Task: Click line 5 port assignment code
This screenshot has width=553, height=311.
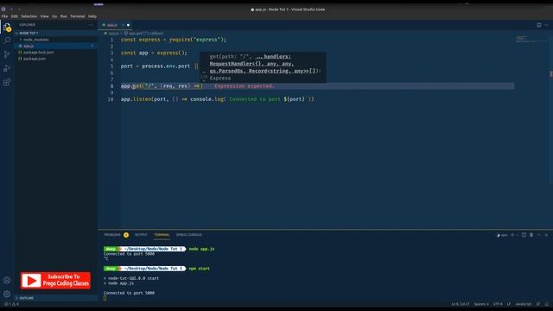Action: 159,66
